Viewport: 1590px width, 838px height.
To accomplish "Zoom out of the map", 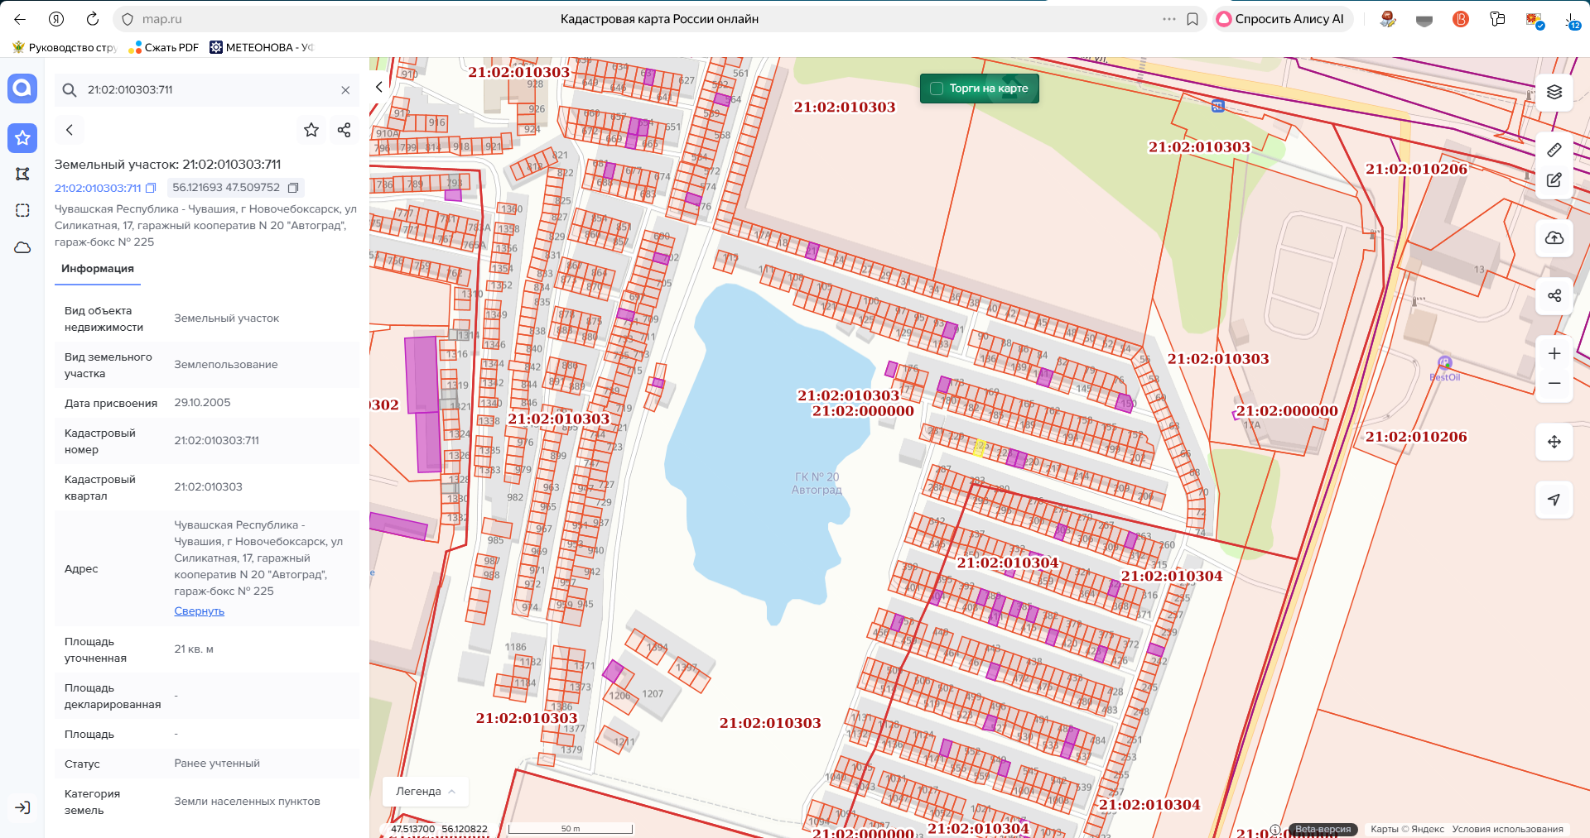I will coord(1554,384).
